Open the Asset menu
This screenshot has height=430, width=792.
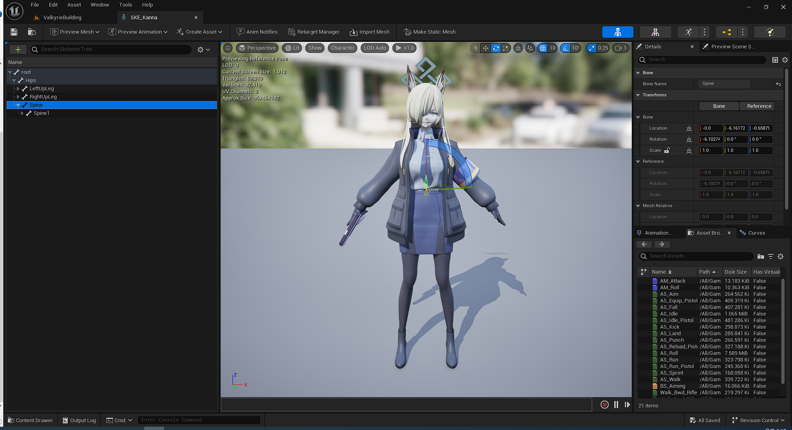[x=74, y=5]
